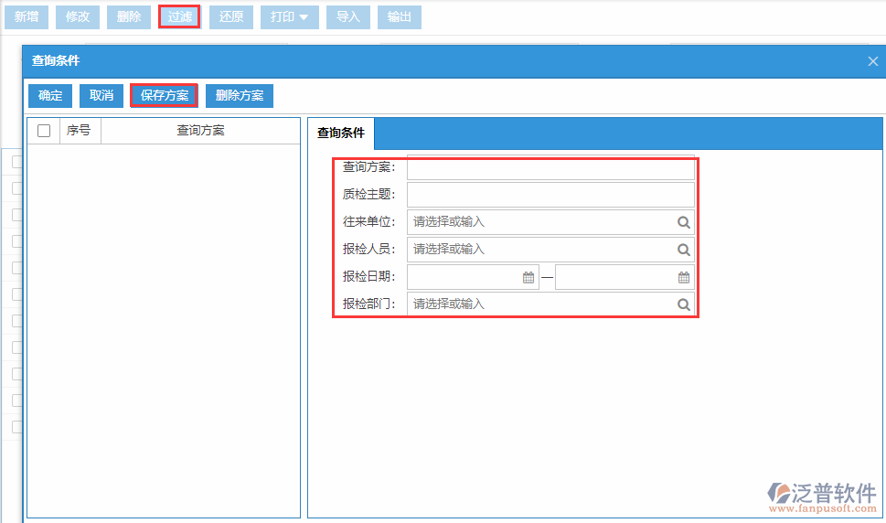Focus the 查询方案 input field
The height and width of the screenshot is (523, 886).
(550, 167)
